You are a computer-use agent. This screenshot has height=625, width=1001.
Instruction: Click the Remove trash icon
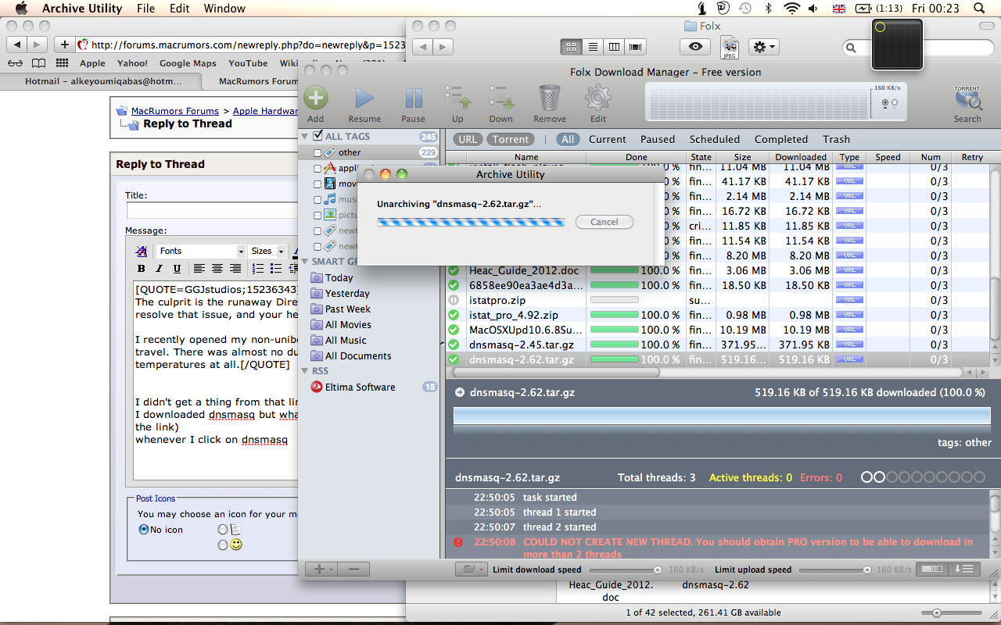coord(550,98)
